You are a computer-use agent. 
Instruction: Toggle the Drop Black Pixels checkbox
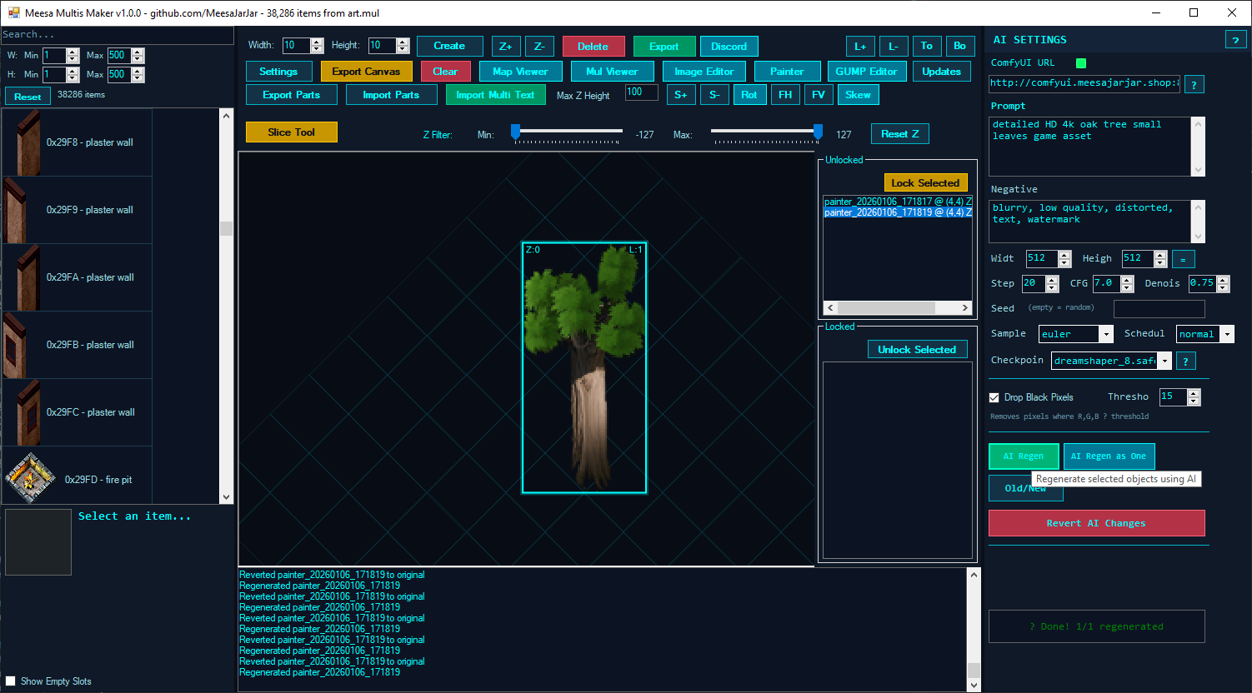tap(994, 397)
